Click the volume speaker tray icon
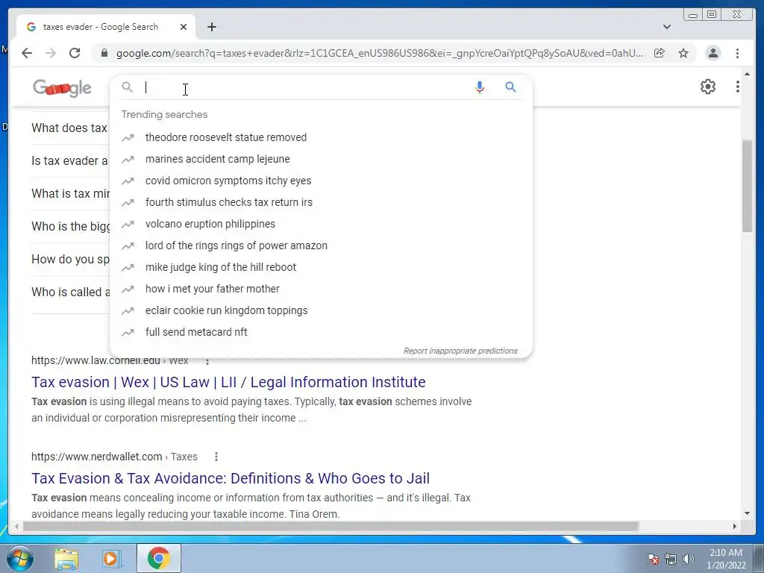The width and height of the screenshot is (764, 573). [689, 559]
